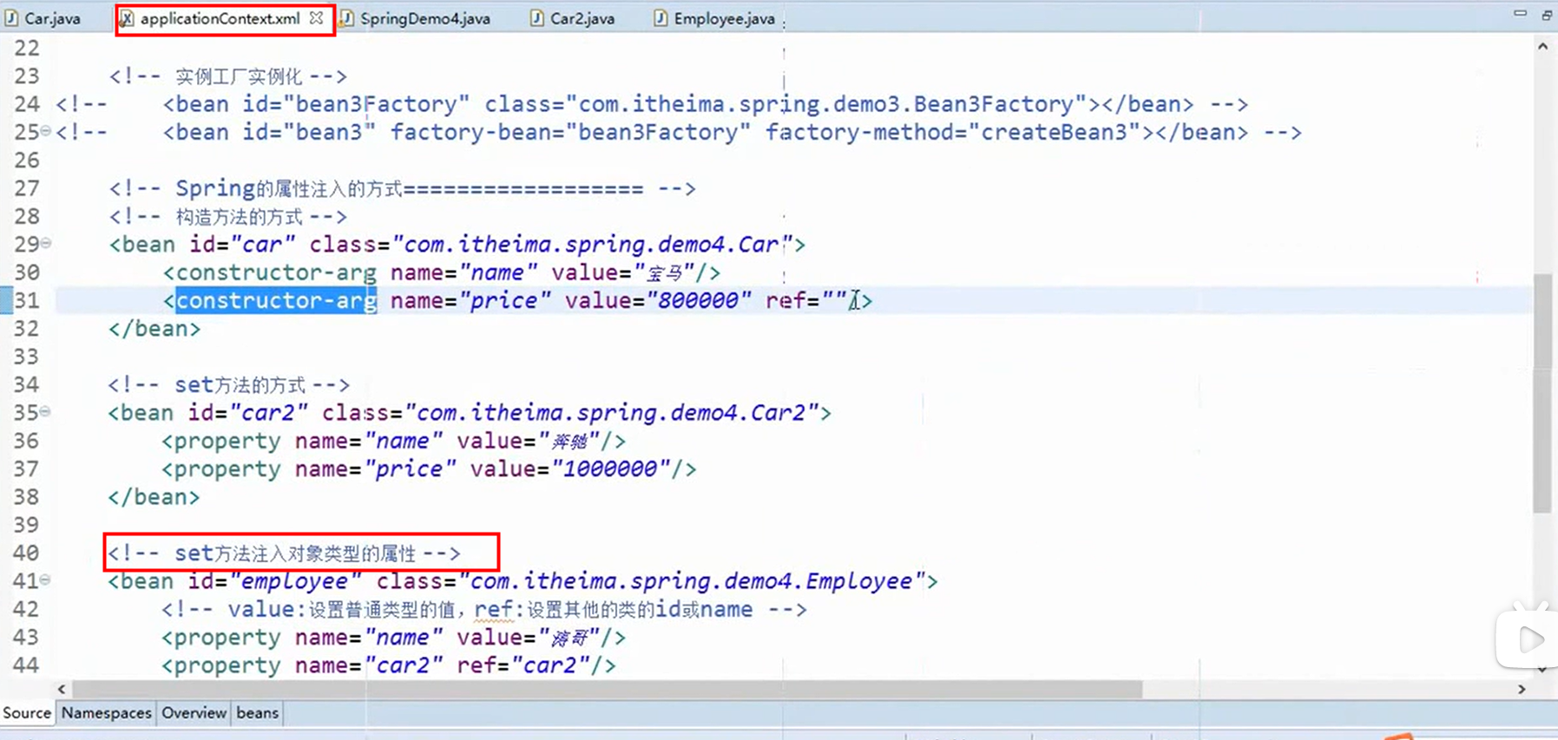Collapse the car2 bean at line 35
1558x740 pixels.
click(46, 412)
